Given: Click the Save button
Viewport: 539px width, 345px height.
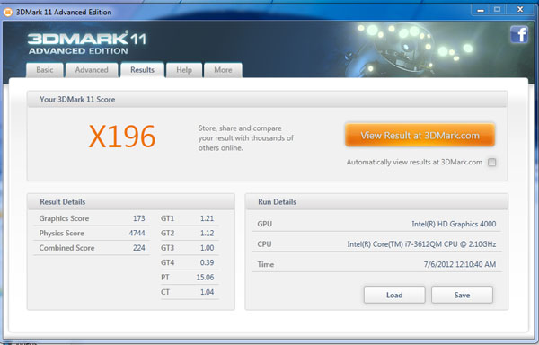Looking at the screenshot, I should click(x=462, y=295).
